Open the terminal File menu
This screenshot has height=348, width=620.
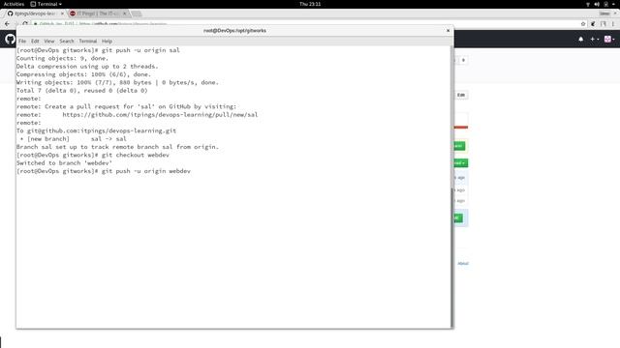pos(22,41)
